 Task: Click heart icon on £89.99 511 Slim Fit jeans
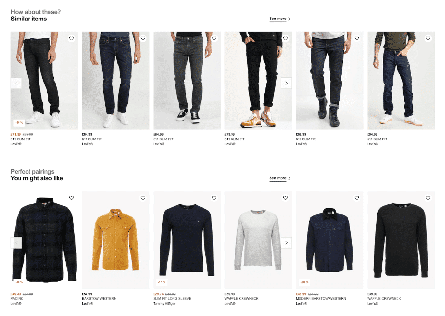click(x=357, y=38)
